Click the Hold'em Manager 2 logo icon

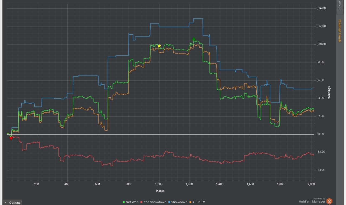pyautogui.click(x=329, y=201)
